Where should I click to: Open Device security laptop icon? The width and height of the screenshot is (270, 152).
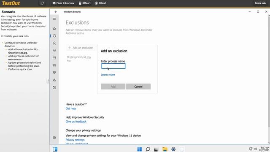click(54, 65)
